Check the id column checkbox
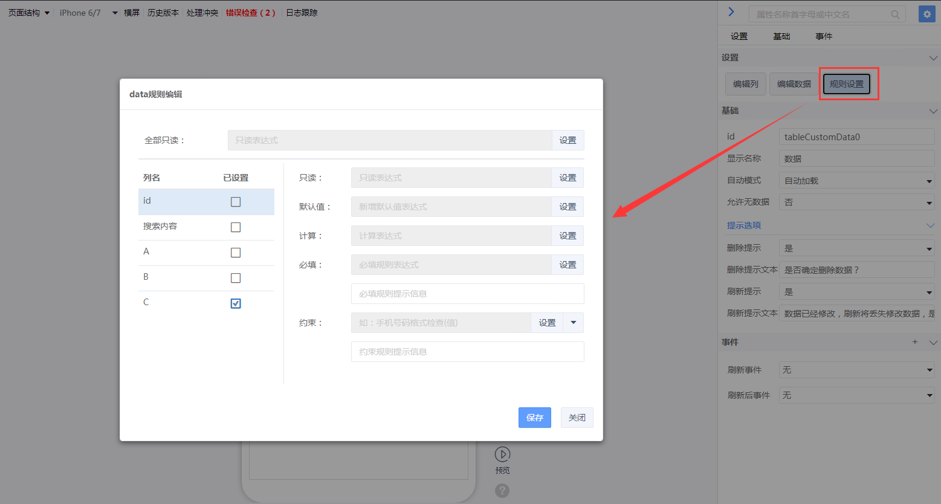 pyautogui.click(x=236, y=202)
